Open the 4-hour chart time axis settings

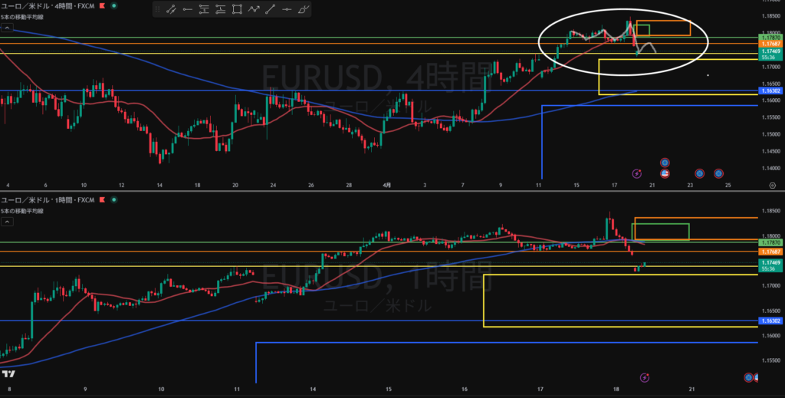click(x=772, y=185)
